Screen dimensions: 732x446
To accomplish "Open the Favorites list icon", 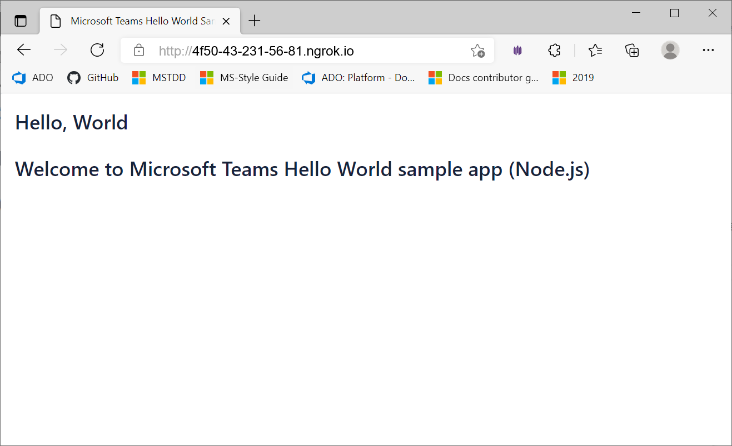I will pos(595,51).
